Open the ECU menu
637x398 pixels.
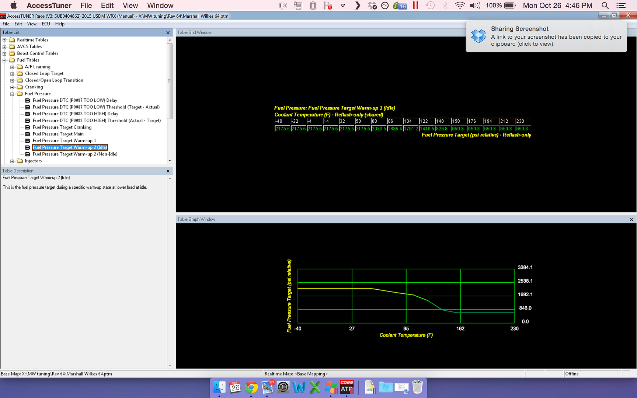(x=46, y=24)
